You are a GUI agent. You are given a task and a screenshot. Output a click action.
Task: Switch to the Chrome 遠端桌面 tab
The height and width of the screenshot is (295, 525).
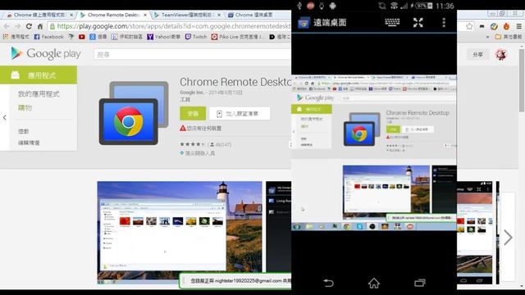pos(254,15)
